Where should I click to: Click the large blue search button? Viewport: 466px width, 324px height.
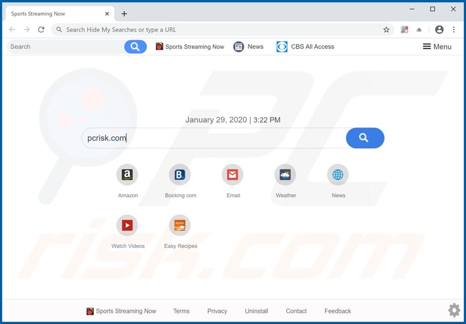point(365,138)
